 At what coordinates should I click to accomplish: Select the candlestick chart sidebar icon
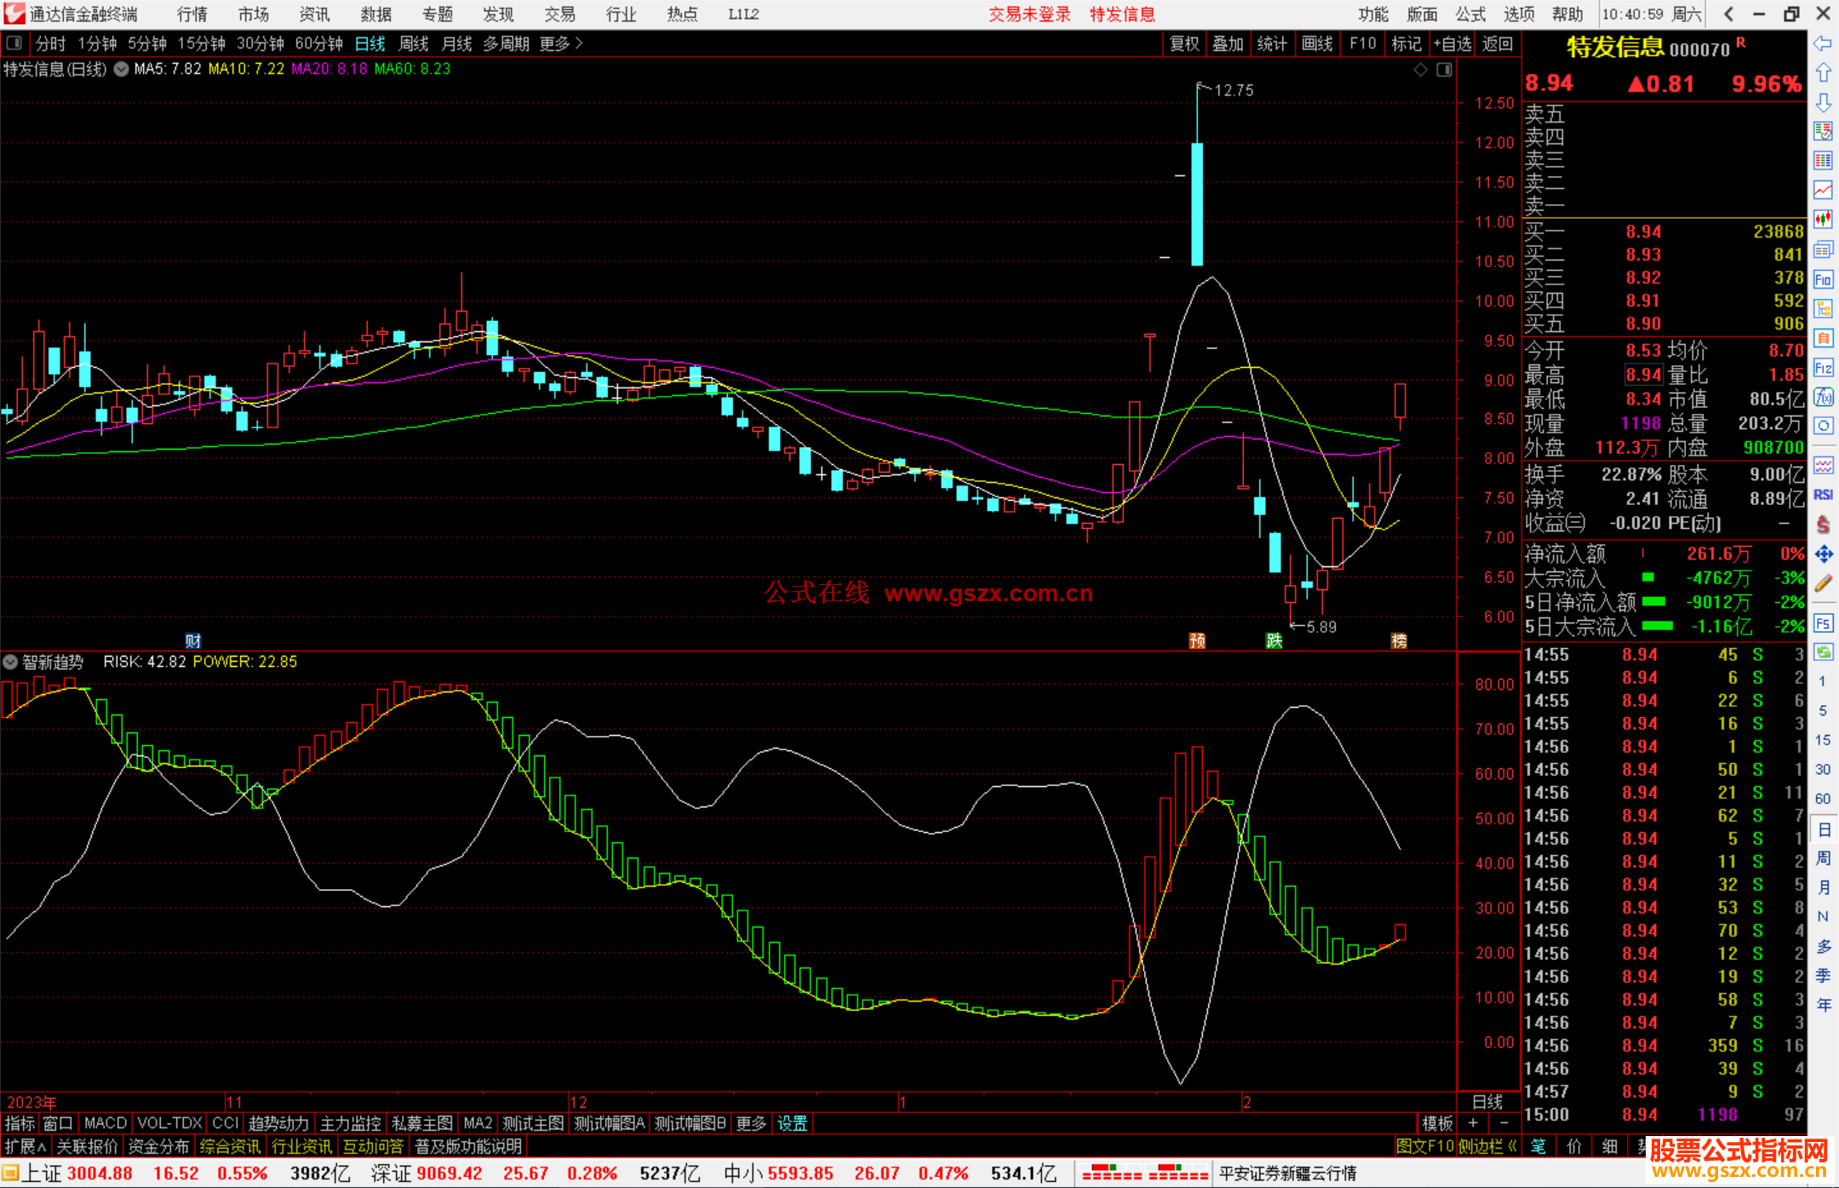(x=1823, y=219)
